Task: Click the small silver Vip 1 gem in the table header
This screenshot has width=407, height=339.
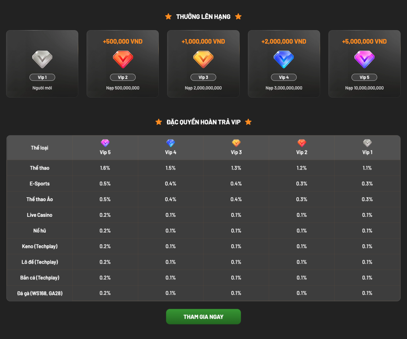Action: pos(367,143)
